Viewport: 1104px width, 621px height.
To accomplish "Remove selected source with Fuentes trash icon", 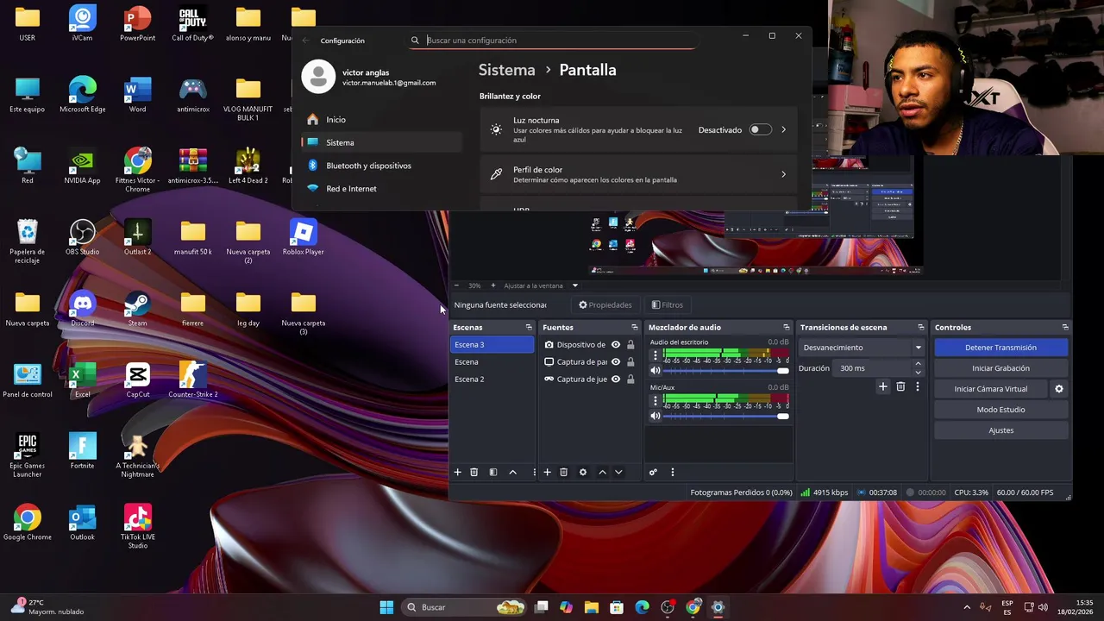I will pyautogui.click(x=563, y=472).
